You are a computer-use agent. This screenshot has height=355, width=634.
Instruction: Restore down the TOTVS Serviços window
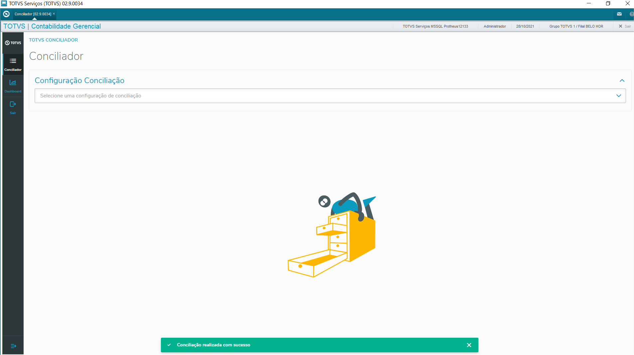(x=608, y=3)
